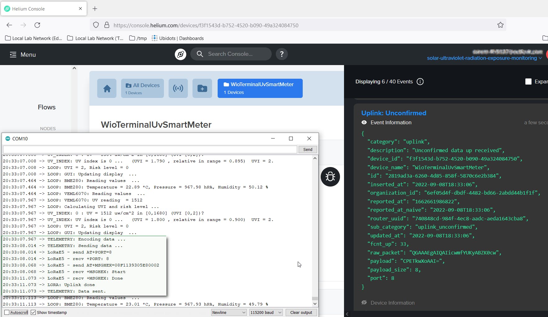Click serial monitor scroll down arrow
Screen dimensions: 548x317
315,304
